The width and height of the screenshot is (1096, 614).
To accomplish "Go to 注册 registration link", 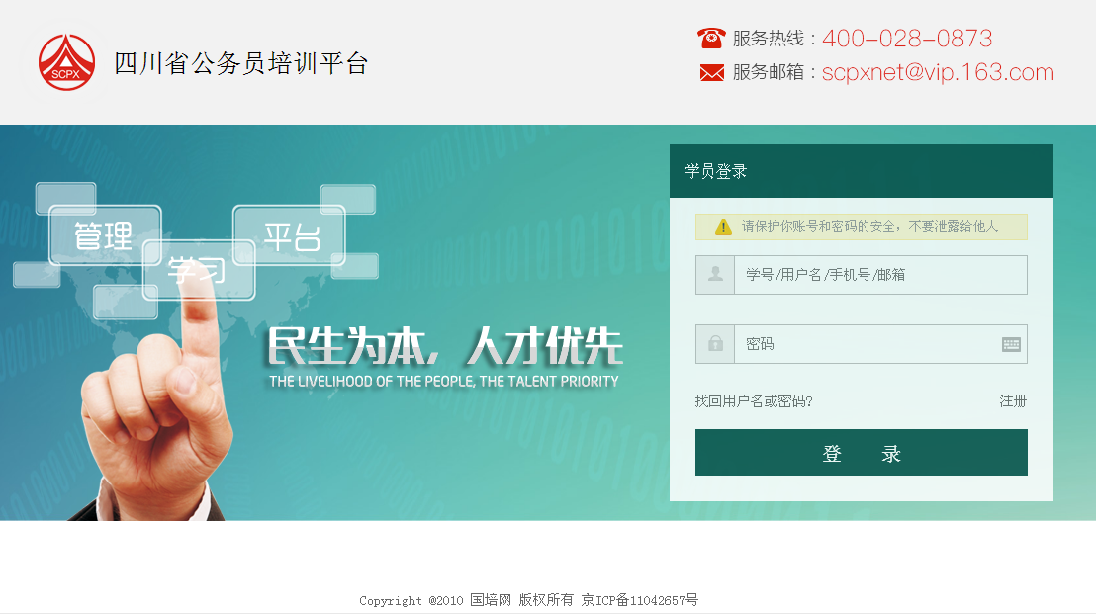I will [x=1013, y=401].
